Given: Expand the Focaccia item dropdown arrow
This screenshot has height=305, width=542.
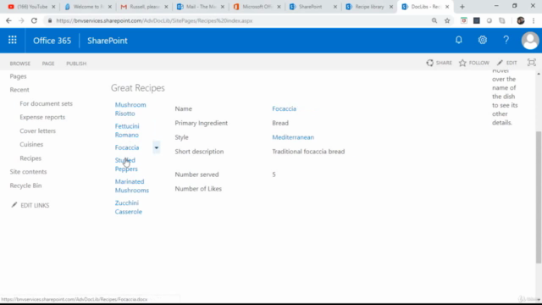Looking at the screenshot, I should click(156, 147).
